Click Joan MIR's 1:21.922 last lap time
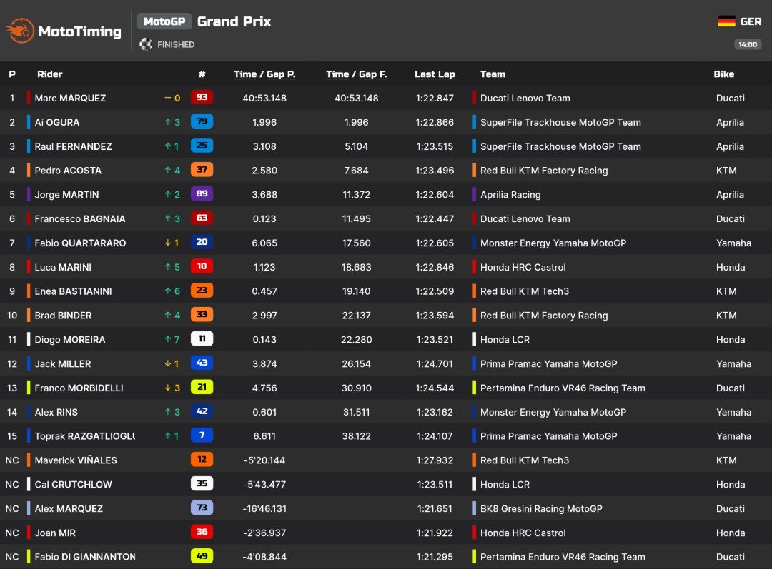The height and width of the screenshot is (569, 772). click(x=435, y=533)
